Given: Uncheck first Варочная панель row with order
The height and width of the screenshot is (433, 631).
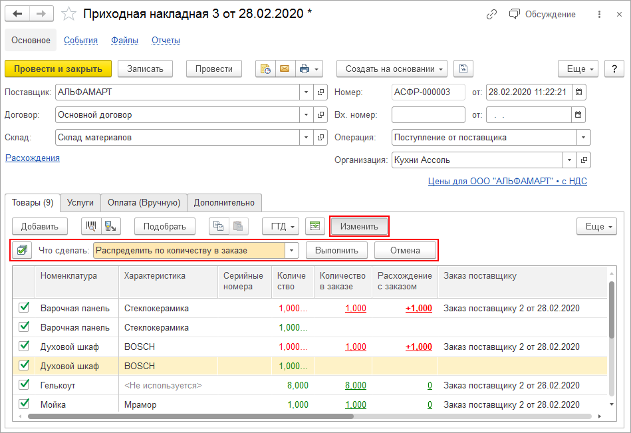Looking at the screenshot, I should pyautogui.click(x=24, y=307).
